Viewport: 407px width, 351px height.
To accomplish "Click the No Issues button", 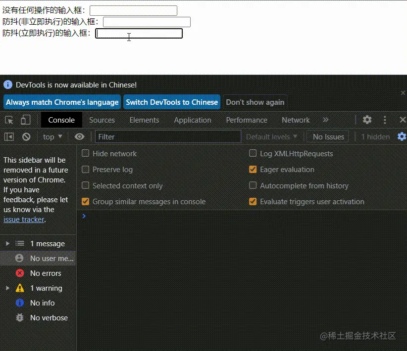I will pos(328,136).
